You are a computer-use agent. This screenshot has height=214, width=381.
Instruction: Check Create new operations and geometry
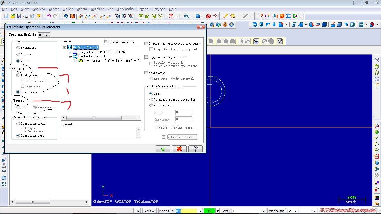(146, 43)
